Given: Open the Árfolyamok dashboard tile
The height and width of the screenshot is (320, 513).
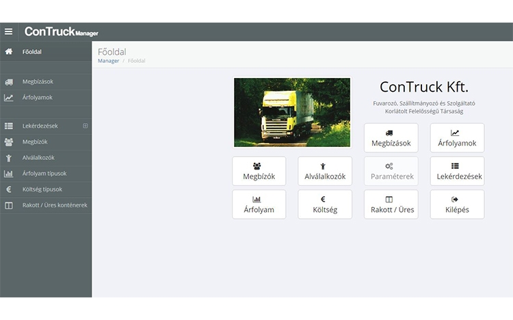Looking at the screenshot, I should (x=457, y=138).
